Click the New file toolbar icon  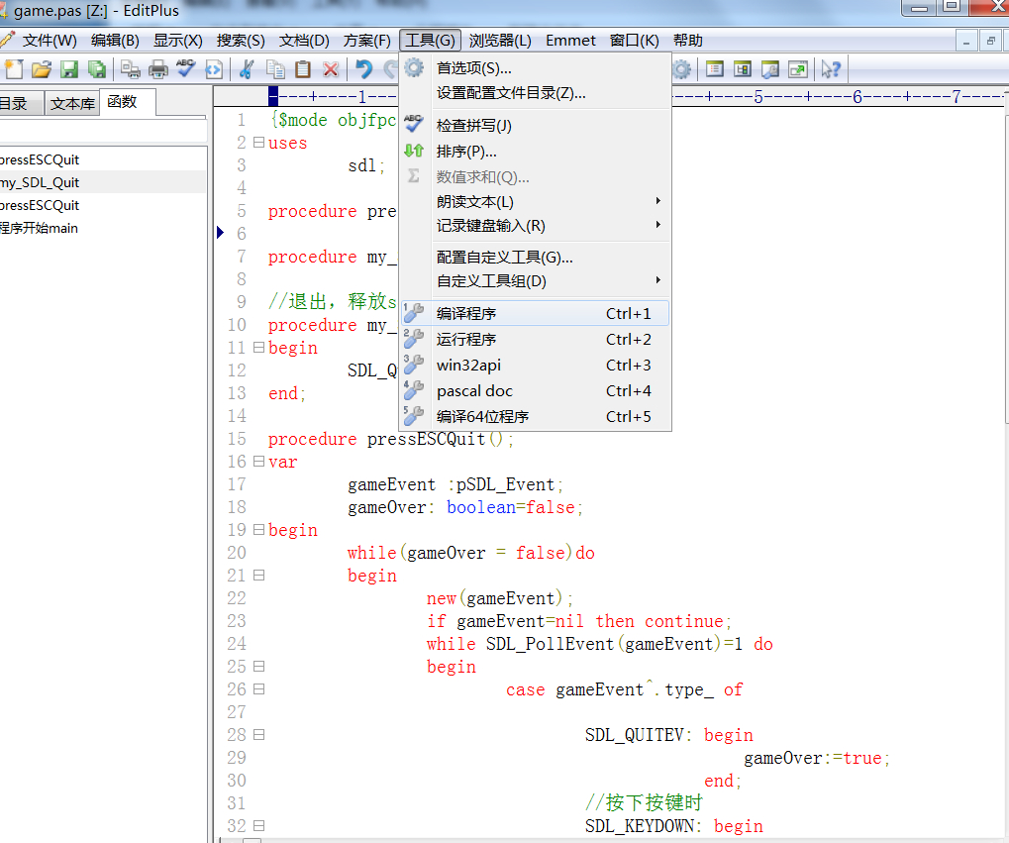pos(14,69)
